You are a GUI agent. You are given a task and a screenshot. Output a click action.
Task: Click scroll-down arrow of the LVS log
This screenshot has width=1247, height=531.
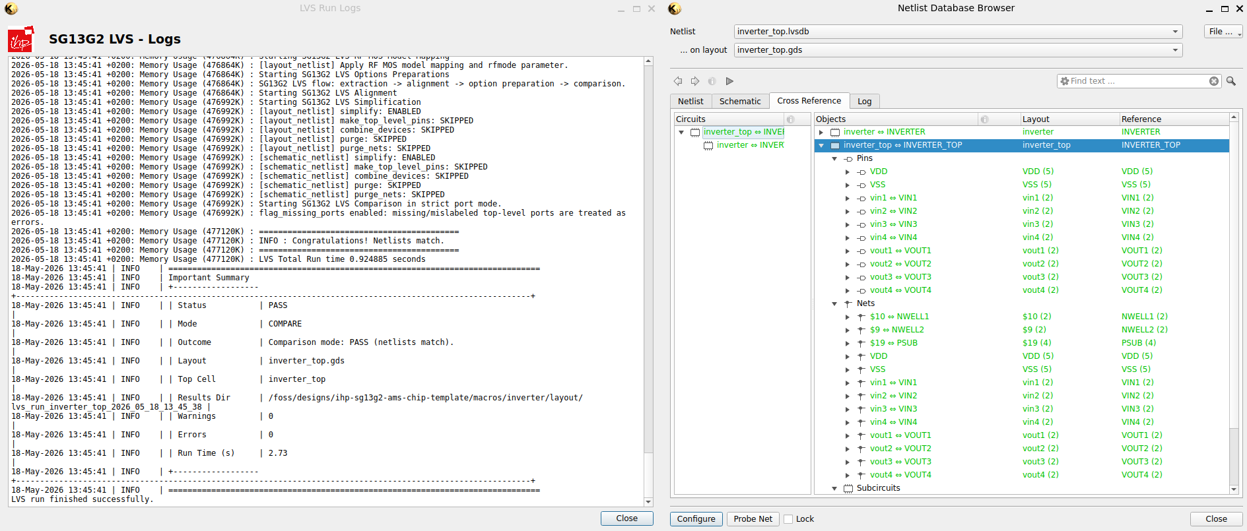pyautogui.click(x=648, y=502)
